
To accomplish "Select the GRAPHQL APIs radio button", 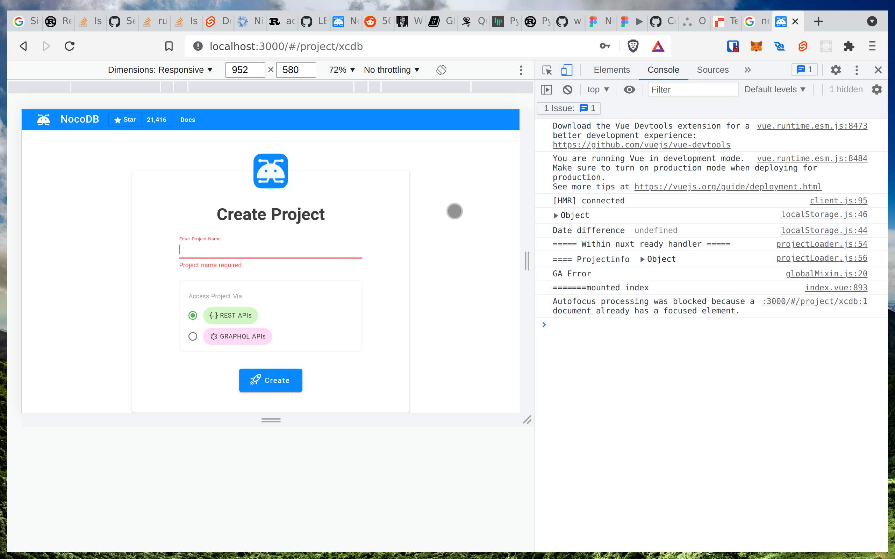I will click(x=193, y=336).
